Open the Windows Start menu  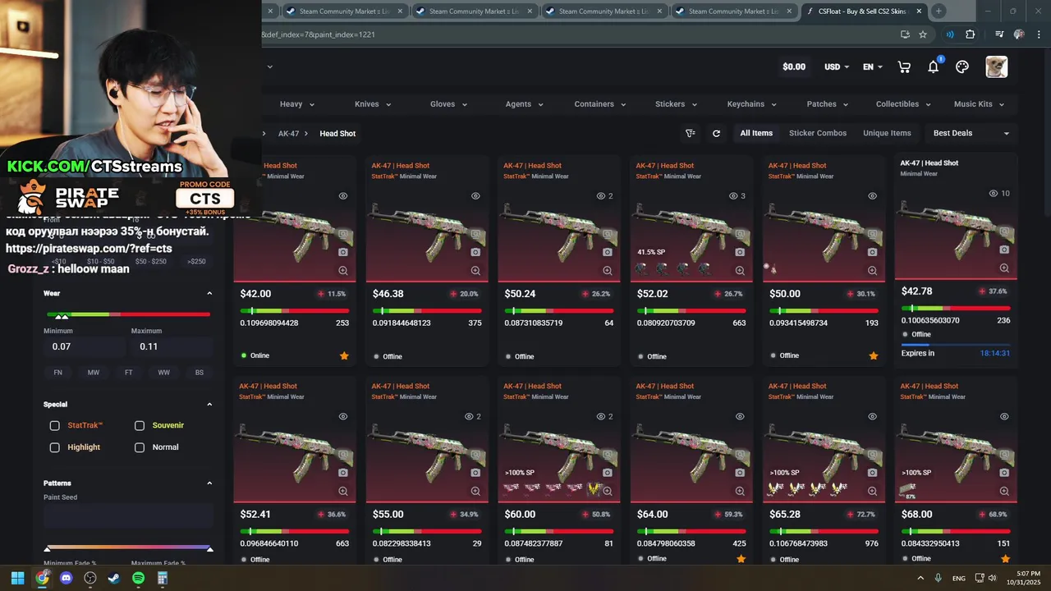pyautogui.click(x=17, y=578)
